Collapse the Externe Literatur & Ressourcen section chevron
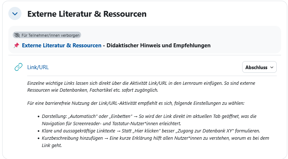The image size is (288, 159). tap(15, 14)
